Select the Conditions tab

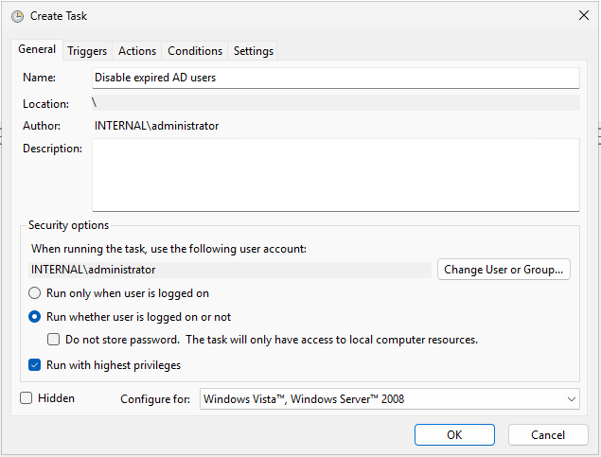[x=195, y=51]
